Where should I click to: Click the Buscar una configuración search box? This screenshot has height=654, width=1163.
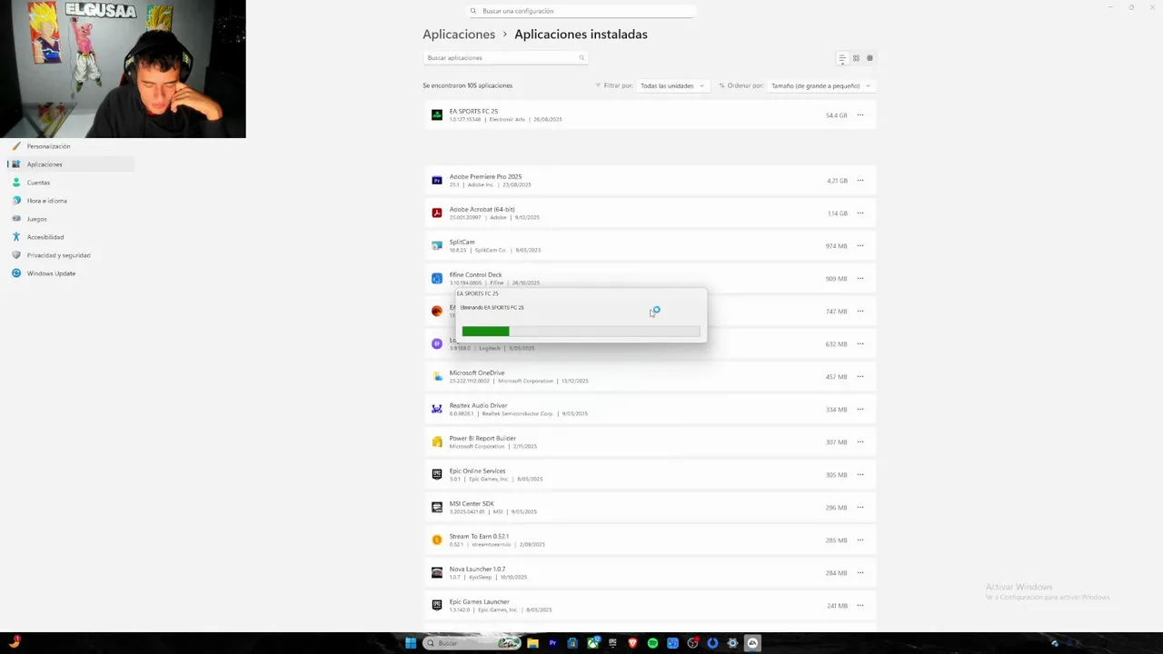tap(581, 11)
